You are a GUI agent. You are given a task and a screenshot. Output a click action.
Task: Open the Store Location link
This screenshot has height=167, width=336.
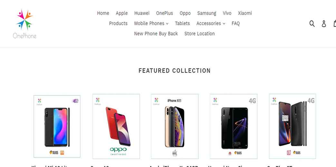[199, 34]
